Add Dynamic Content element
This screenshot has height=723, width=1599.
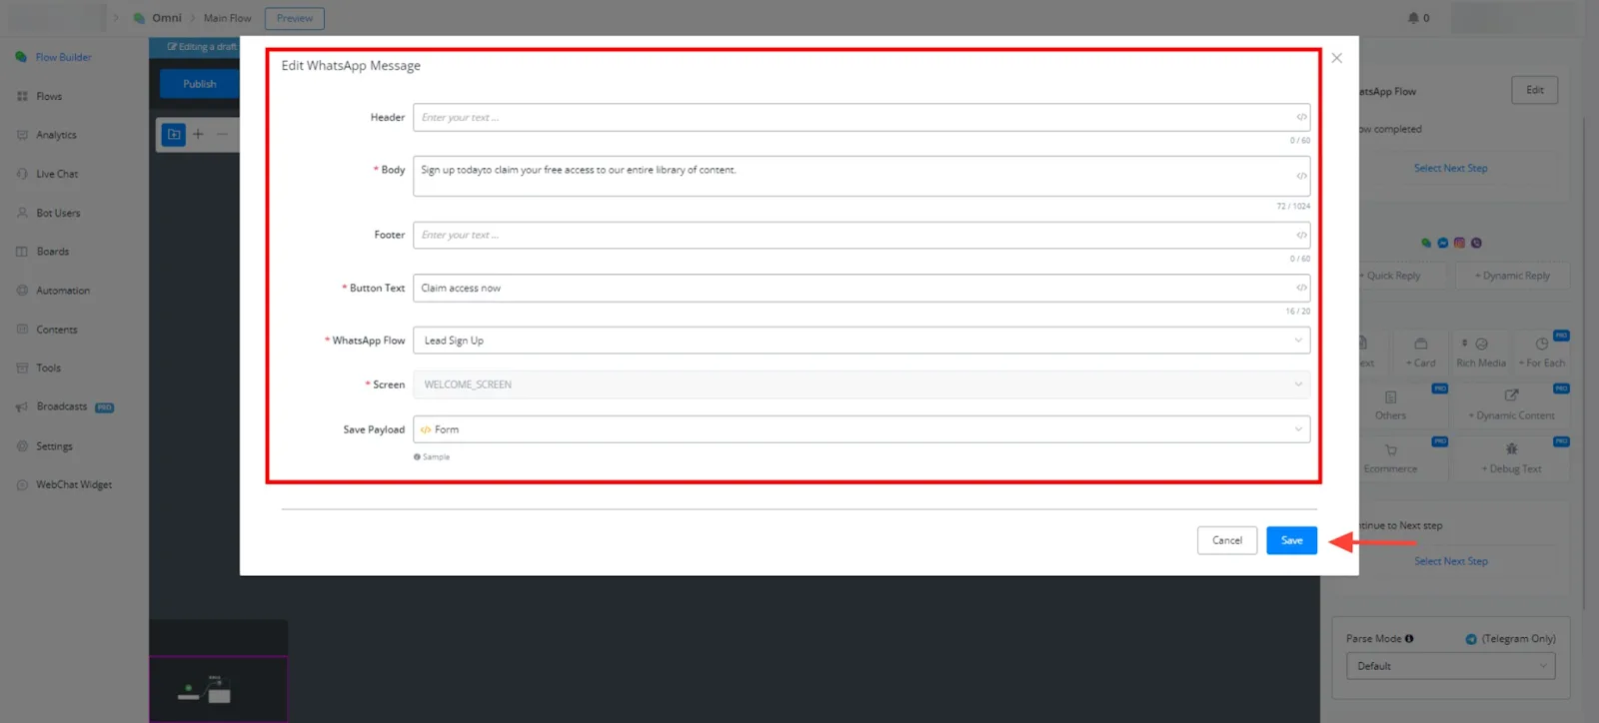[x=1511, y=404]
